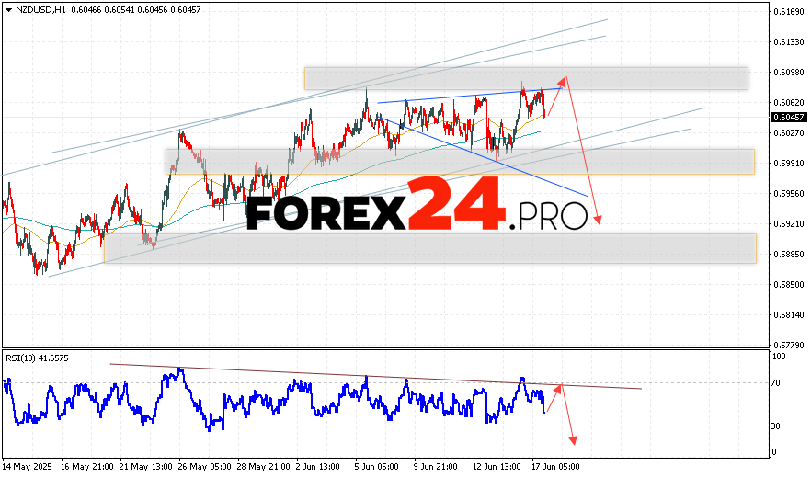Click the current price tag 0.60457
811x477 pixels.
point(789,118)
